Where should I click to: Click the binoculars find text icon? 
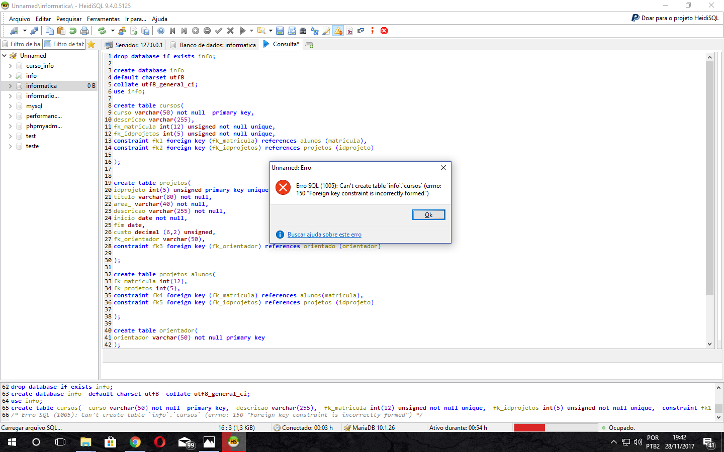click(303, 31)
